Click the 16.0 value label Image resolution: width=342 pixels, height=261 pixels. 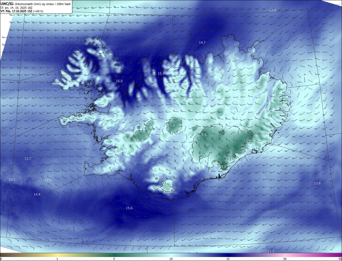119,81
